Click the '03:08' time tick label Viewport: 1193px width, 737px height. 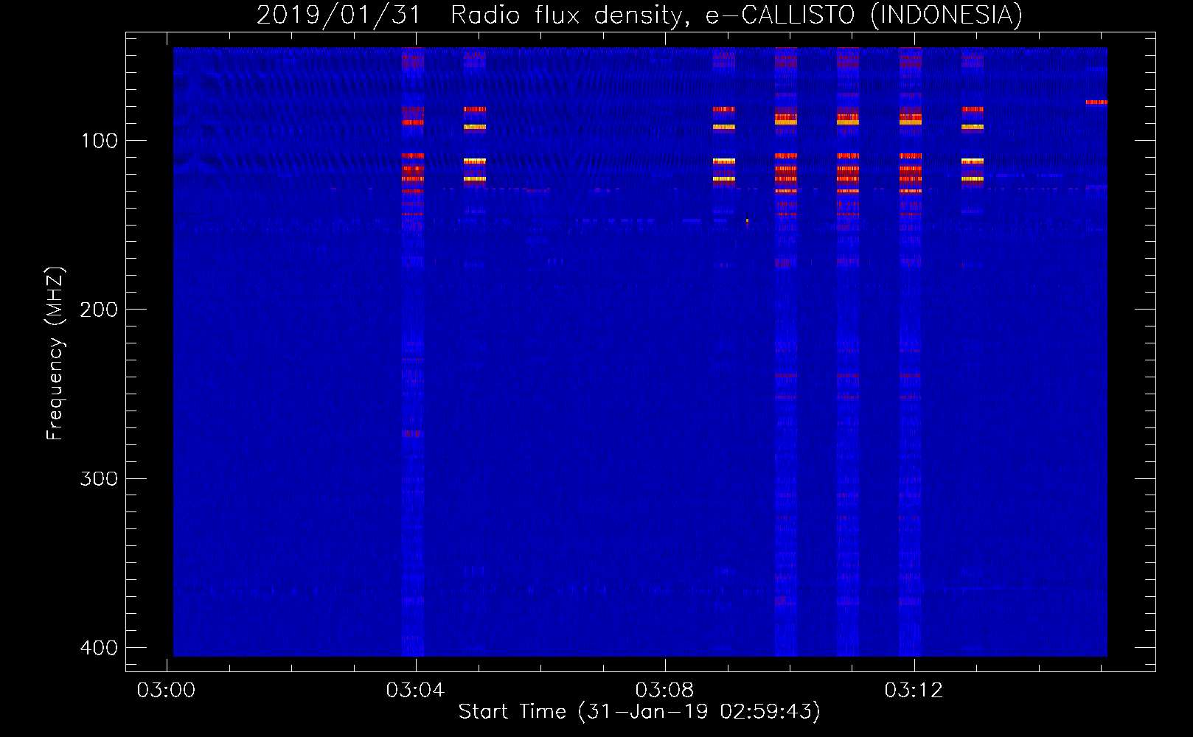coord(665,691)
